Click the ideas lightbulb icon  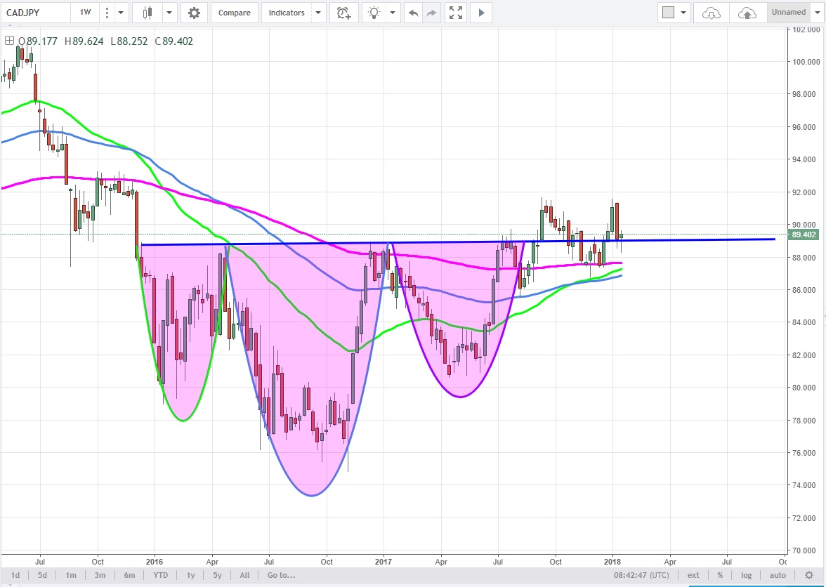tap(375, 13)
